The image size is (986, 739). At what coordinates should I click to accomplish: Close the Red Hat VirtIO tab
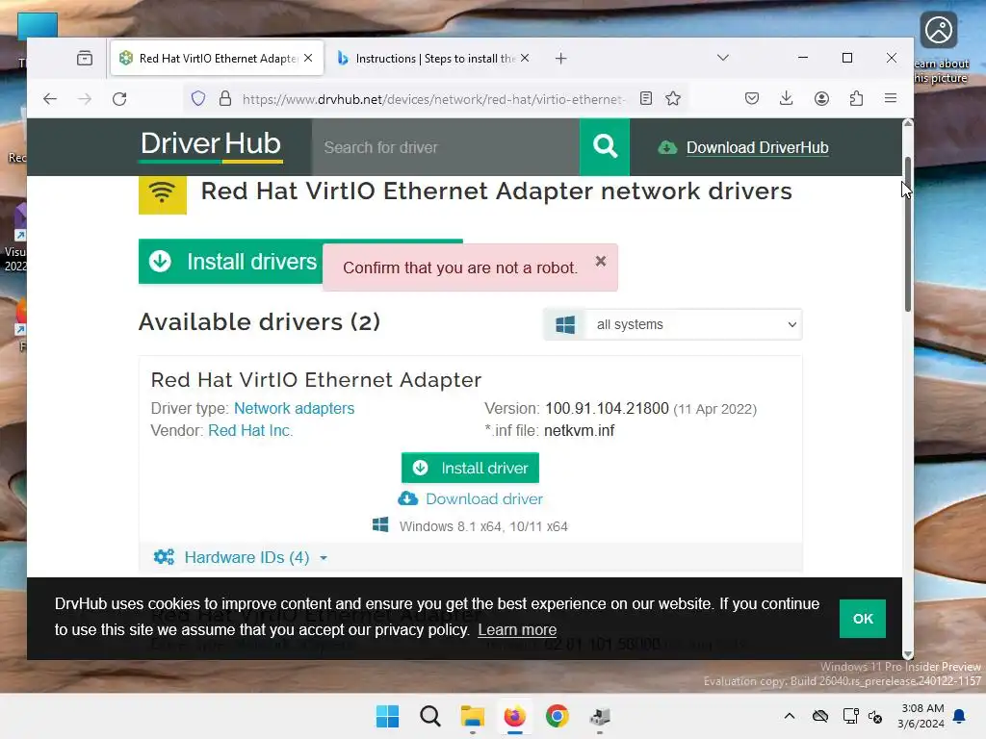(308, 58)
